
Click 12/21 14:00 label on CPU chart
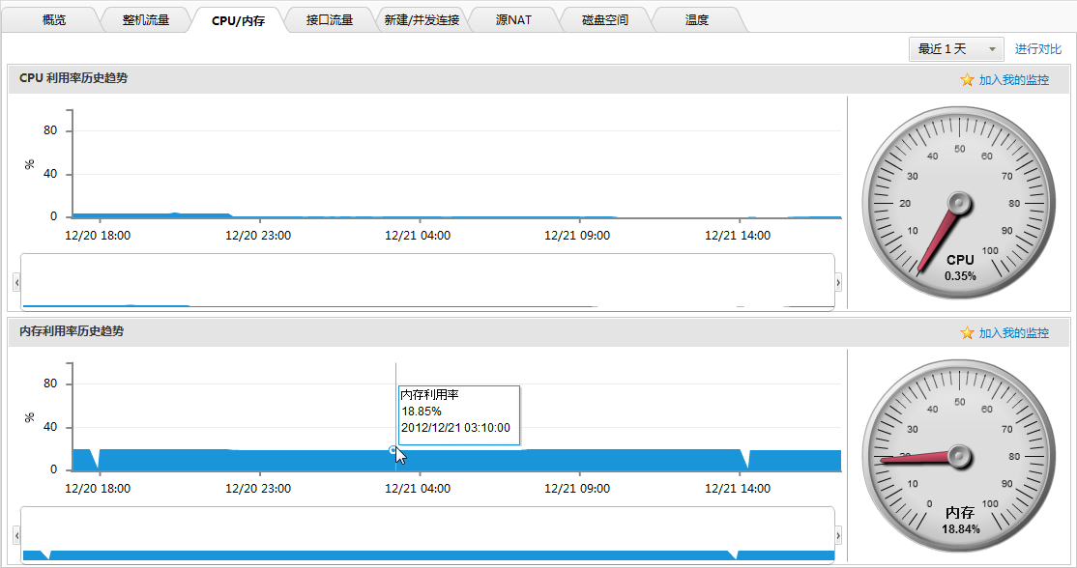(738, 236)
